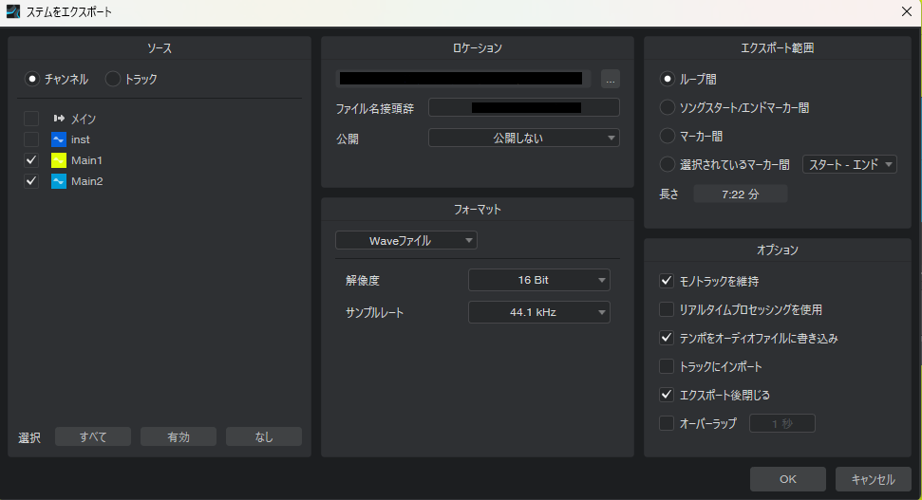Image resolution: width=922 pixels, height=500 pixels.
Task: Click the Main2 channel name
Action: pos(87,181)
